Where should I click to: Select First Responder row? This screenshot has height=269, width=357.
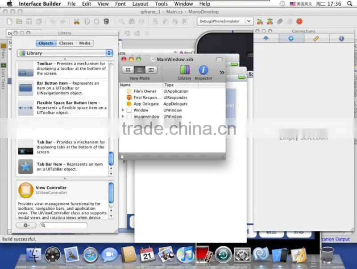(172, 98)
